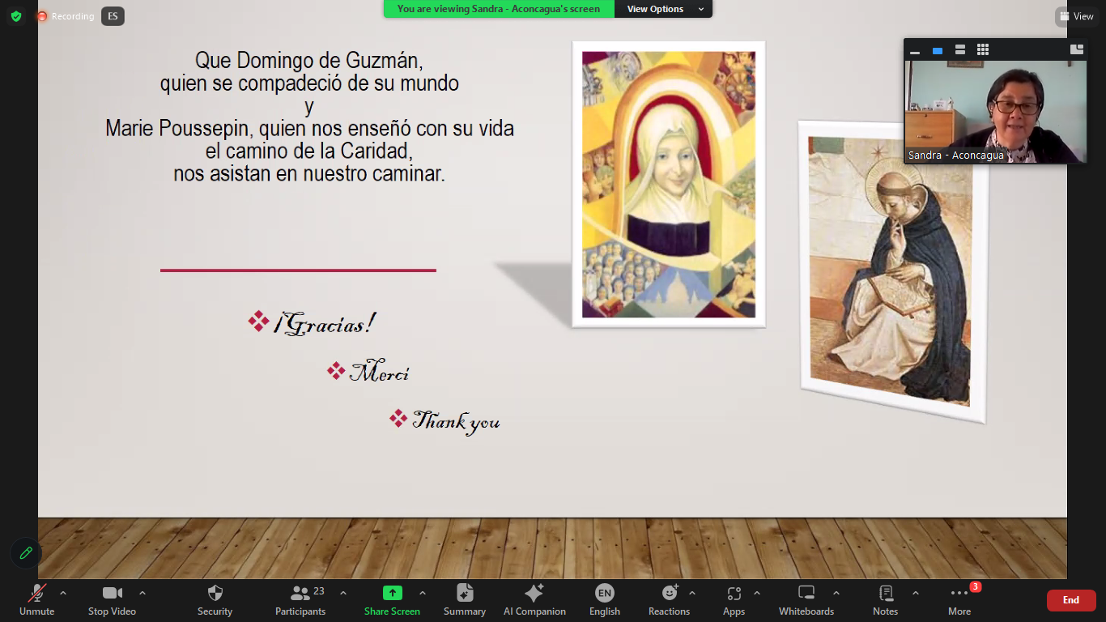Click the '¡Gracias!' text on slide
The height and width of the screenshot is (622, 1106).
[325, 324]
